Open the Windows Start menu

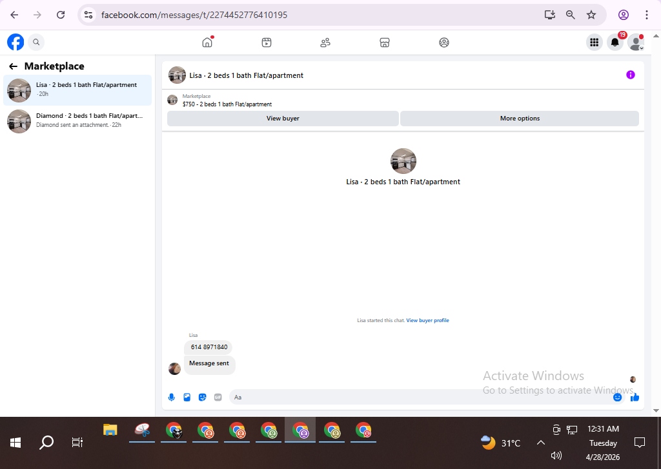click(x=15, y=443)
